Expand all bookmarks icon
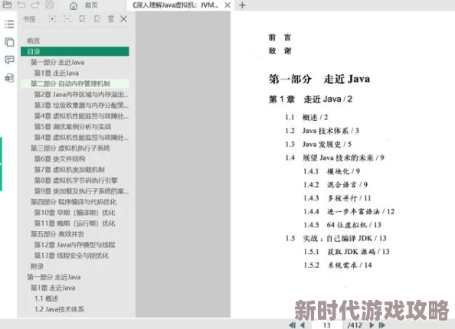The height and width of the screenshot is (329, 455). [52, 19]
